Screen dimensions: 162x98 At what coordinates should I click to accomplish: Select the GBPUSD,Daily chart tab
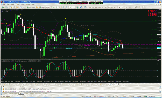click(114, 84)
